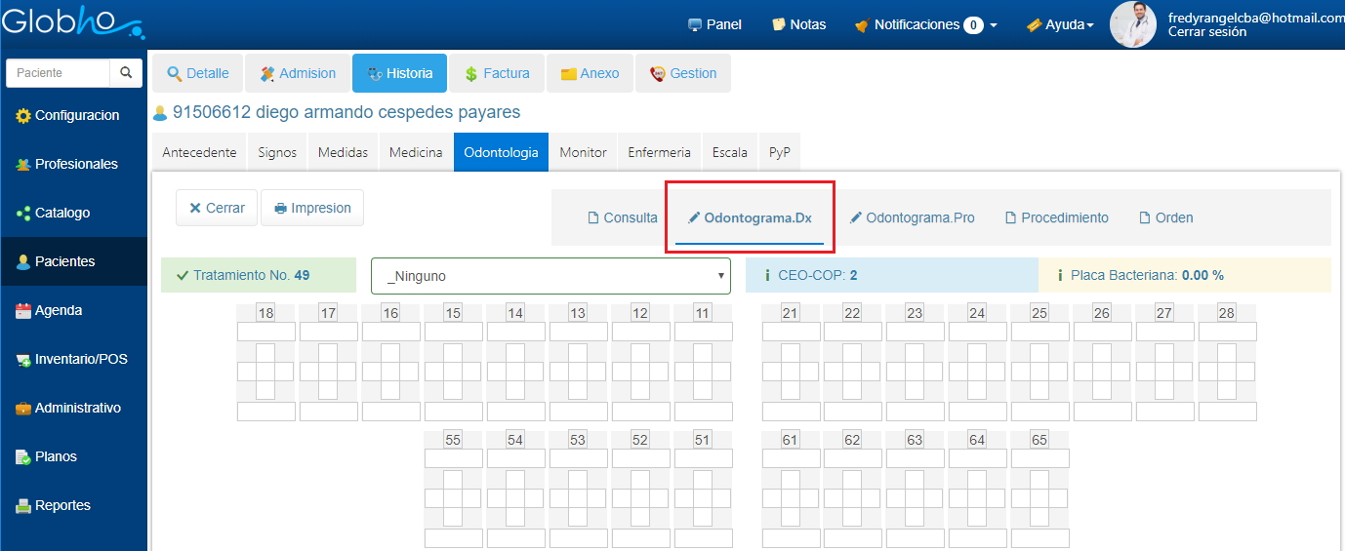Screen dimensions: 1345x551
Task: Click the Cerrar sesión link
Action: (x=1206, y=32)
